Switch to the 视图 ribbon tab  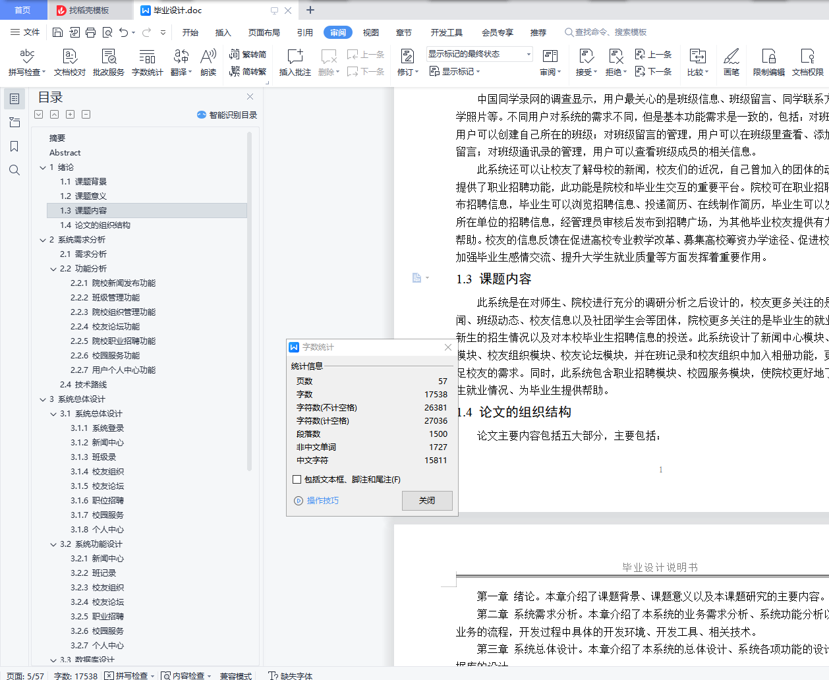pos(371,32)
